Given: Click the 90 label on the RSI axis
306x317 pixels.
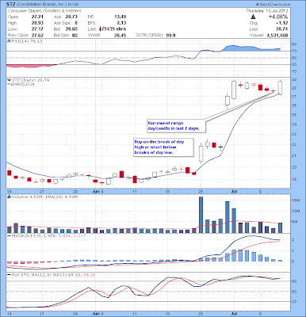Looking at the screenshot, I should point(295,44).
